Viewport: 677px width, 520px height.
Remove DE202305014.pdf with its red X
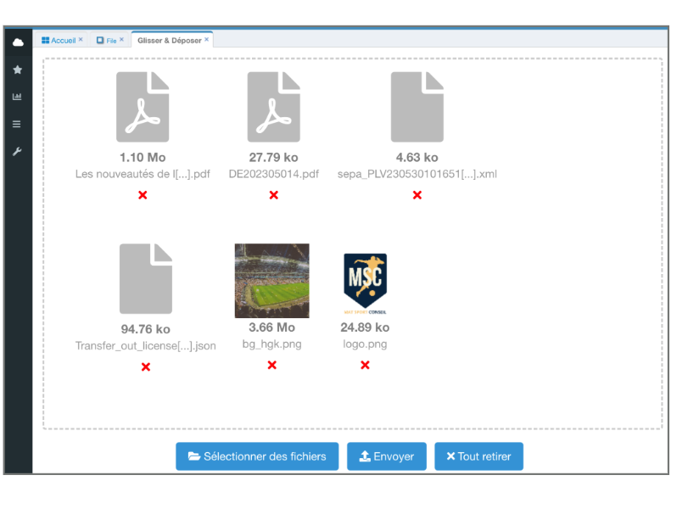[x=274, y=195]
